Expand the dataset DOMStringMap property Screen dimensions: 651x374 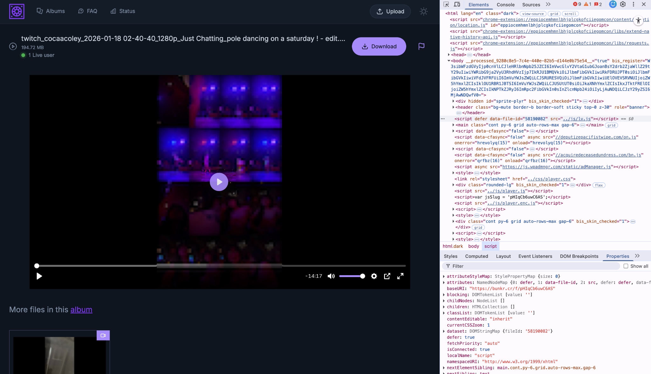(x=444, y=331)
